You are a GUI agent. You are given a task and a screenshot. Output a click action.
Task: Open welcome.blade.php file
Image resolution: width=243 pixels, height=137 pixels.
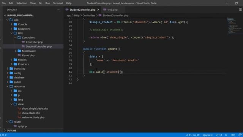pyautogui.click(x=33, y=118)
